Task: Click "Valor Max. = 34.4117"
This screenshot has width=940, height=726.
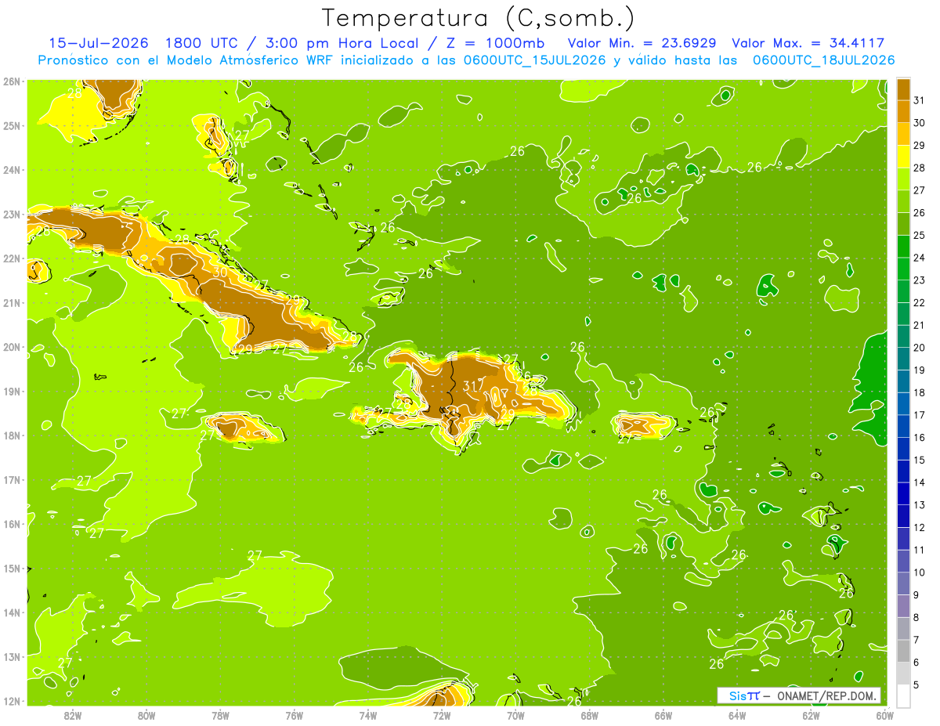Action: click(x=808, y=43)
